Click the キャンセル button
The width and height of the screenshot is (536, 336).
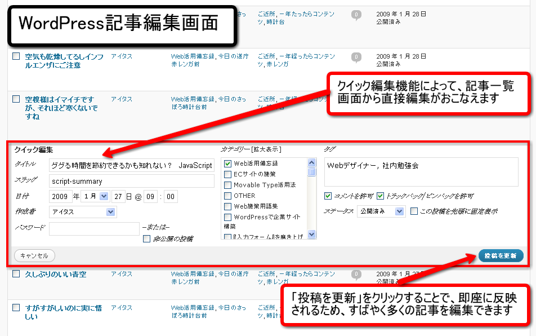point(34,255)
